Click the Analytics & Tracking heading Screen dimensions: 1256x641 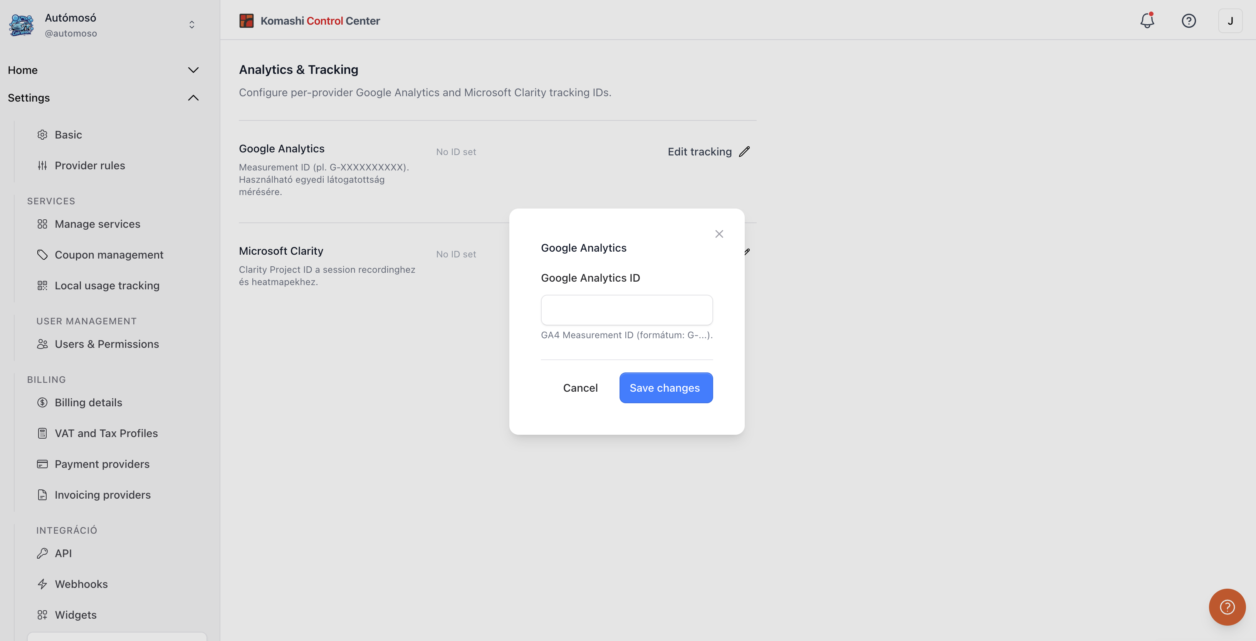(299, 70)
